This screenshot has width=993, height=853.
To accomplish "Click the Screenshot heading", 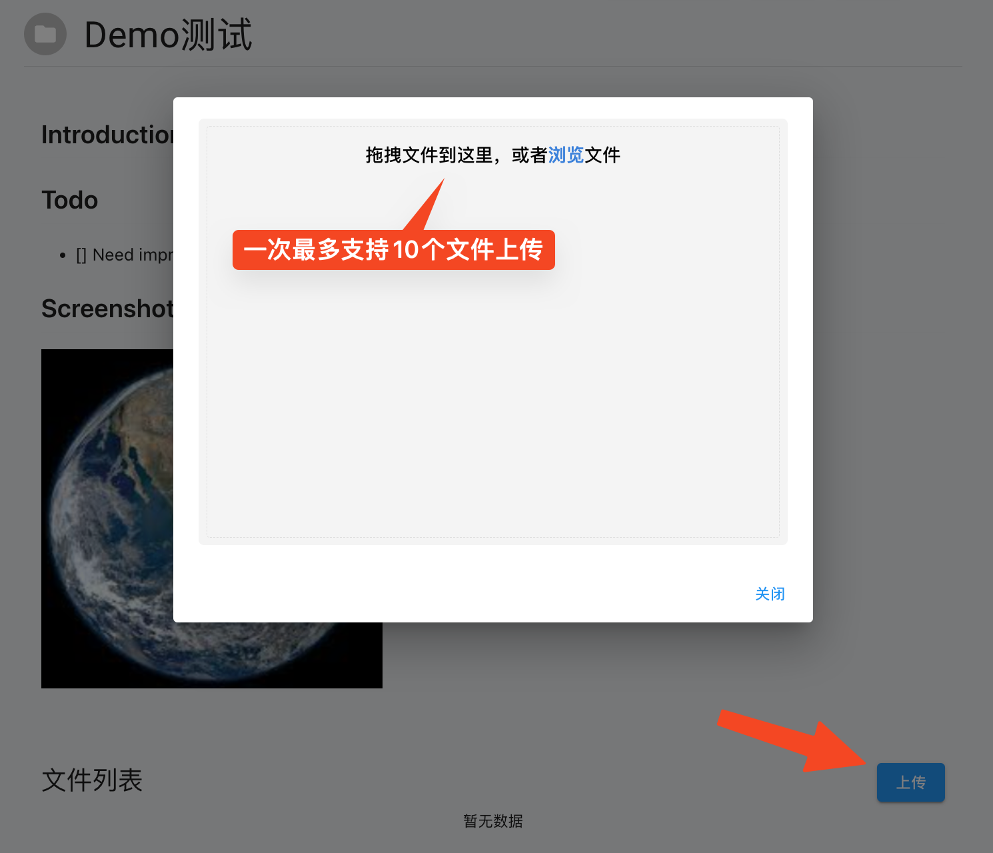I will tap(107, 309).
